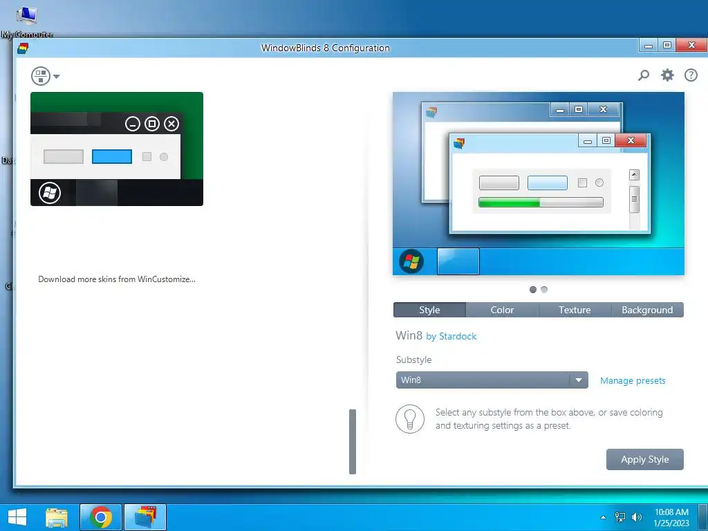Switch to the Style tab

429,310
